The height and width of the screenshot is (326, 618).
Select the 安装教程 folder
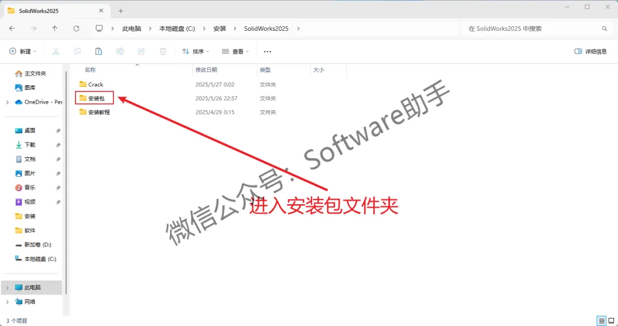[94, 112]
